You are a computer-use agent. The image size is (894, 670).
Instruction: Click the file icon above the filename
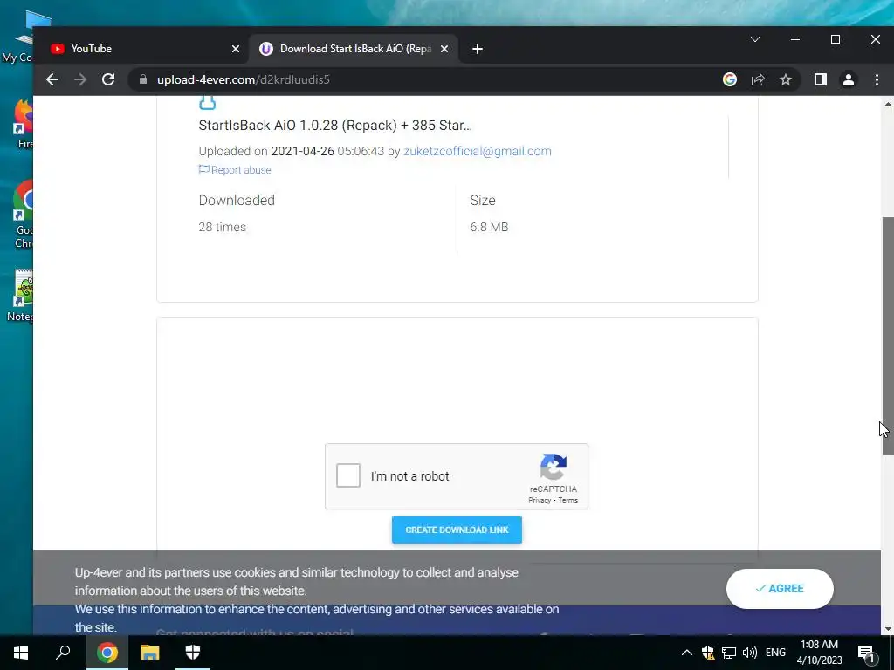point(207,103)
